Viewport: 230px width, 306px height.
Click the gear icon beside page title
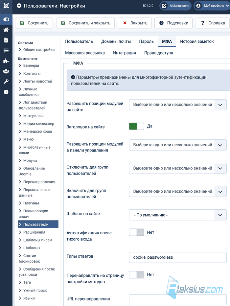pyautogui.click(x=19, y=6)
